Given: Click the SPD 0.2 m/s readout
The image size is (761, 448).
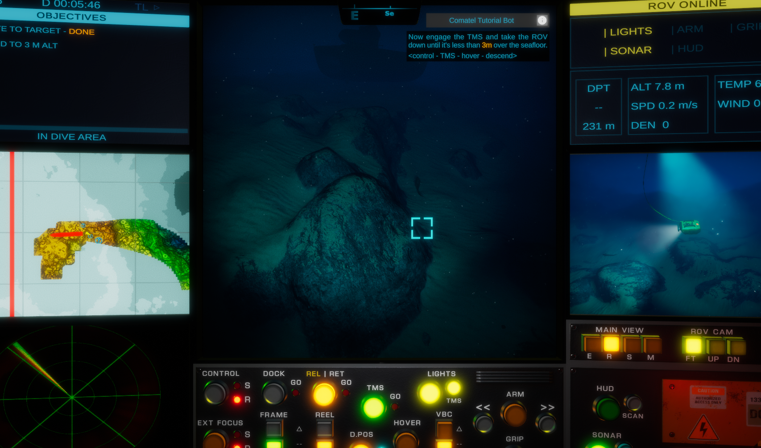Looking at the screenshot, I should tap(664, 106).
